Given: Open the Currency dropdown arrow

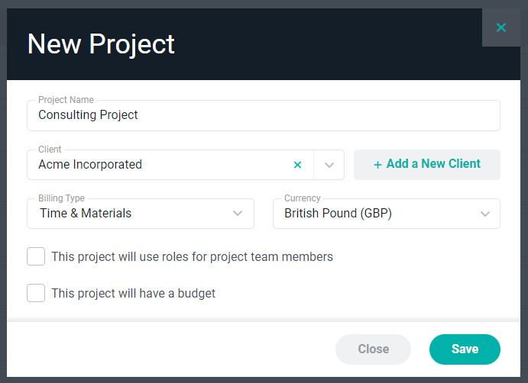Looking at the screenshot, I should coord(485,214).
